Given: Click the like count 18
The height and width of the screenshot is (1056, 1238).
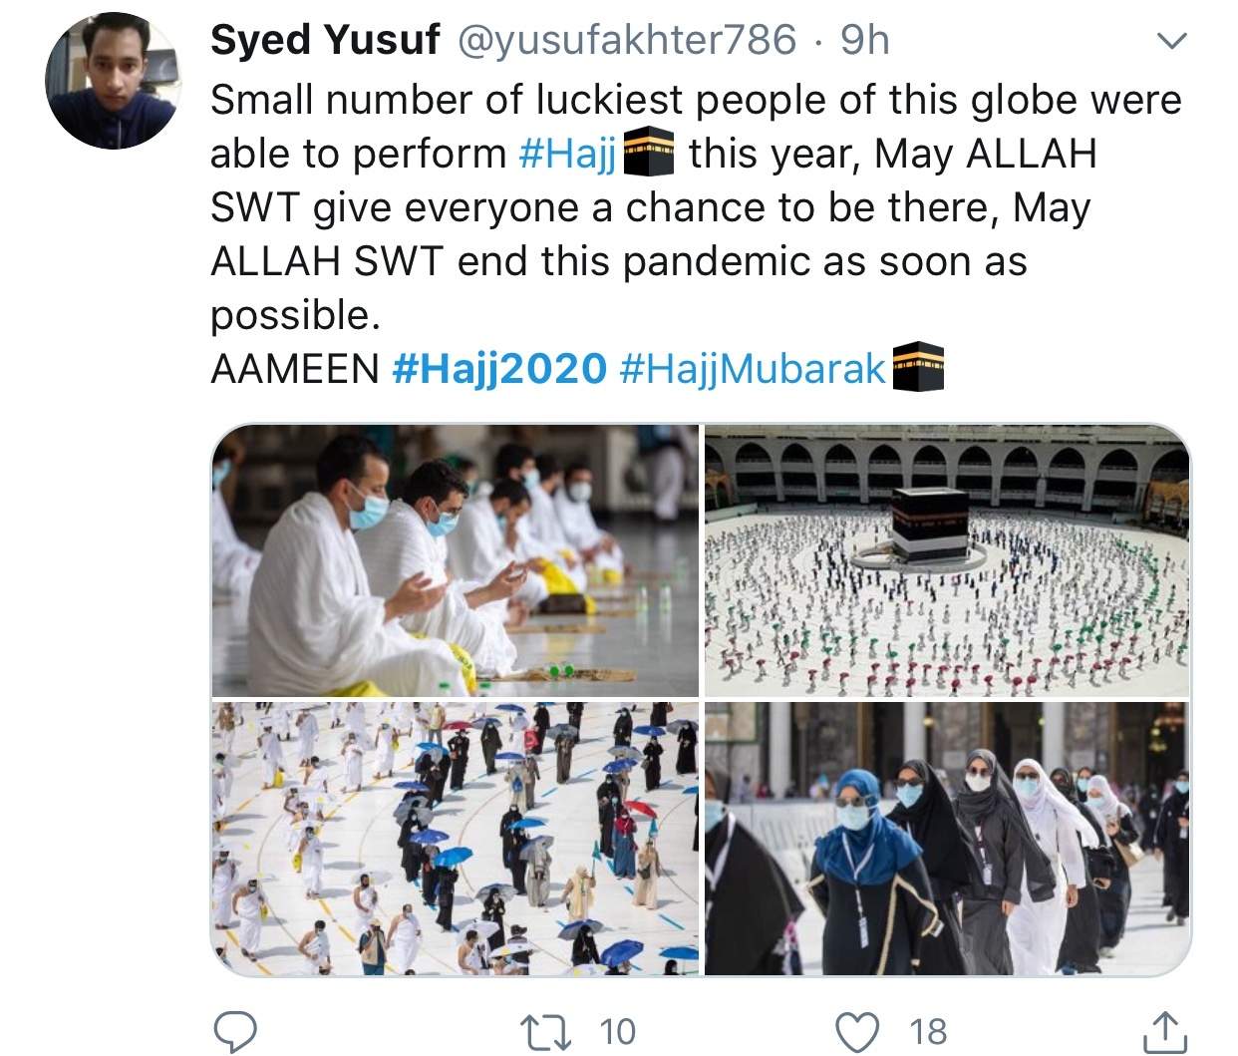Looking at the screenshot, I should (x=928, y=1032).
